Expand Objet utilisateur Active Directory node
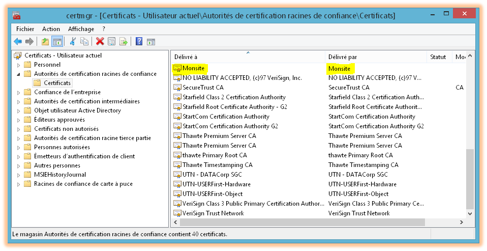The width and height of the screenshot is (487, 251). [x=19, y=110]
